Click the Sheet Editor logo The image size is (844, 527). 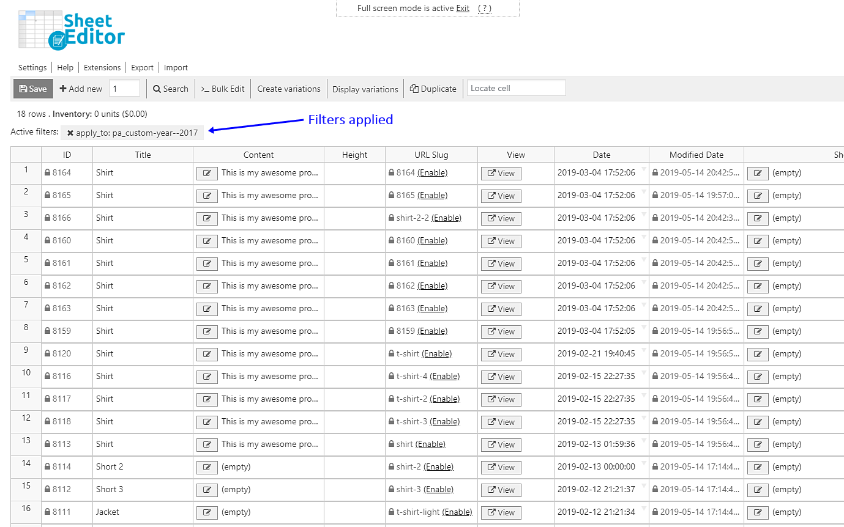[x=72, y=29]
